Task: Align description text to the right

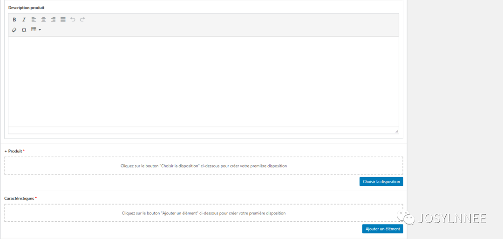Action: point(53,20)
